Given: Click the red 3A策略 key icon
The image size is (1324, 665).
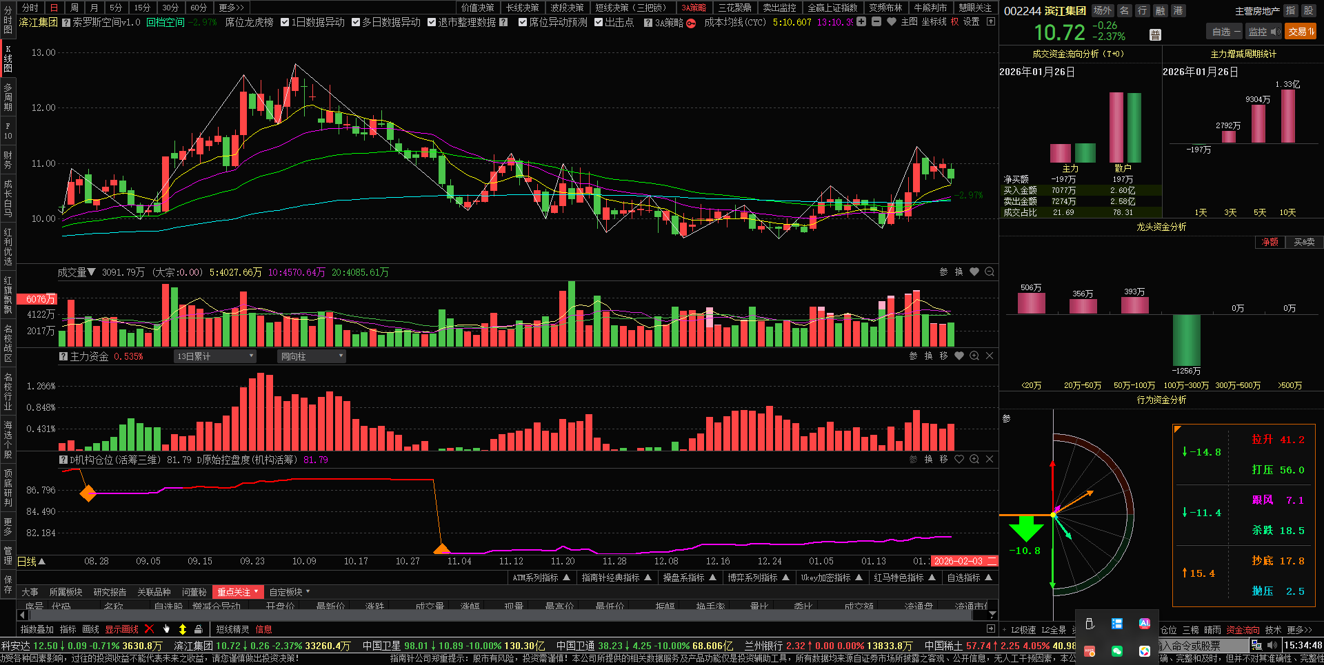Looking at the screenshot, I should pos(691,23).
